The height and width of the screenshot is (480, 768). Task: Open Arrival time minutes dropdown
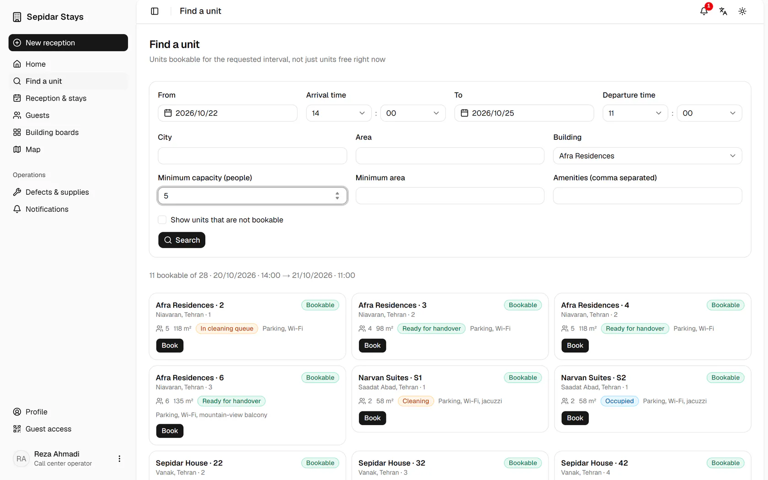pyautogui.click(x=413, y=113)
